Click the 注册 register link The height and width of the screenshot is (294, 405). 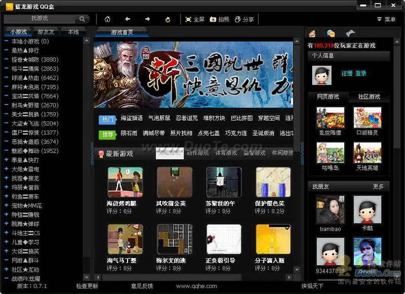pyautogui.click(x=347, y=73)
